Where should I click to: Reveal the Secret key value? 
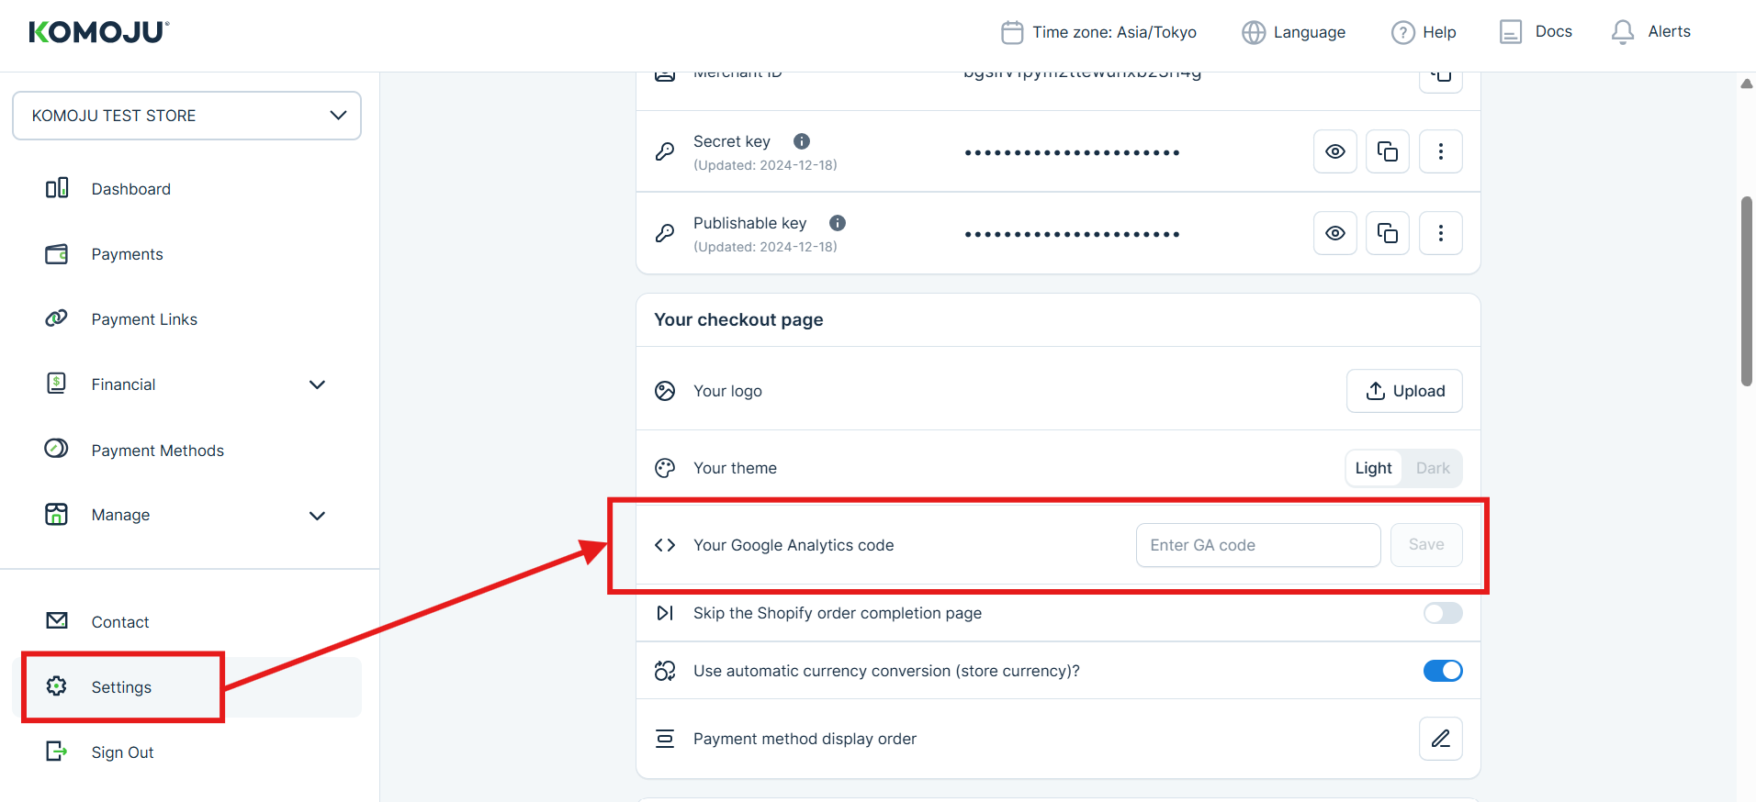[1334, 151]
